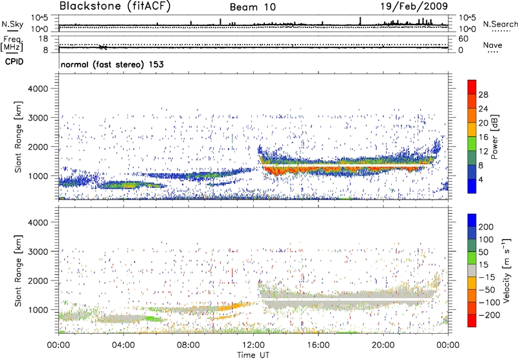518x359 pixels.
Task: Click the "normal (fast stereo) 153" mode text
Action: tap(112, 64)
